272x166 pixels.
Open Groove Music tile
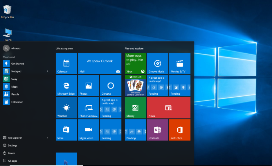[158, 64]
